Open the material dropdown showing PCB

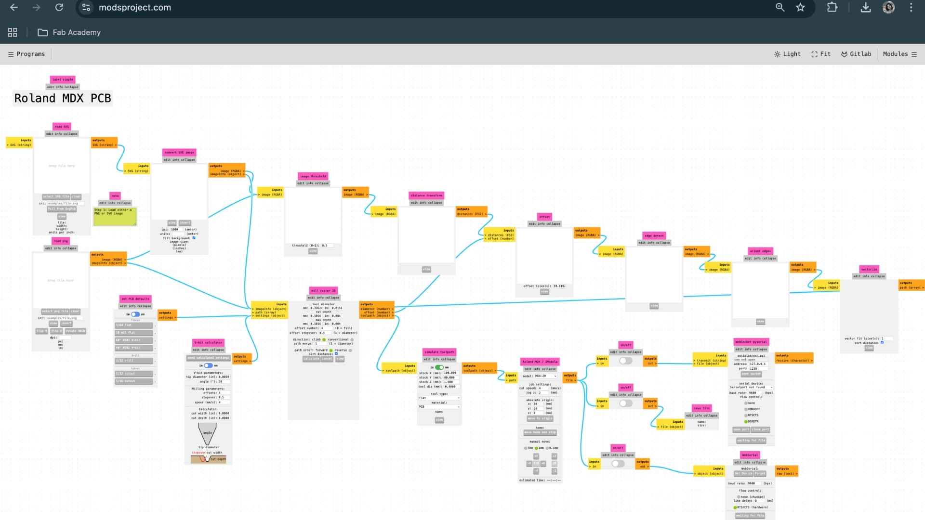pyautogui.click(x=439, y=407)
